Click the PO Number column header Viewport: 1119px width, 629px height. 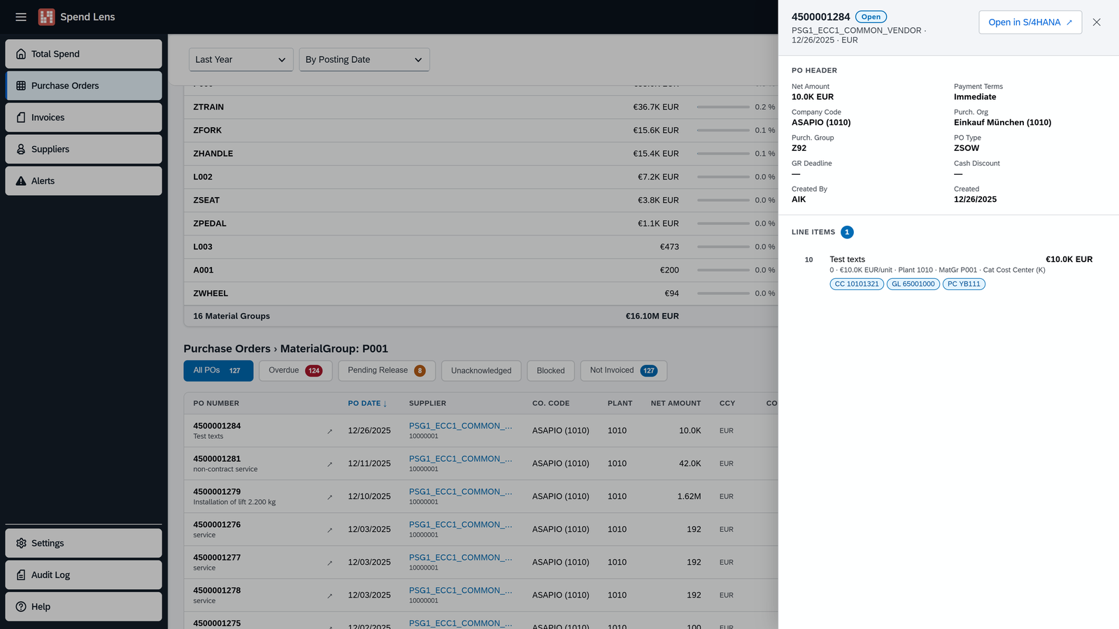click(x=216, y=403)
